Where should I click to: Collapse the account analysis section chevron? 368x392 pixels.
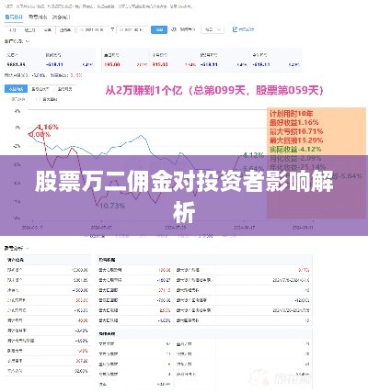click(28, 248)
